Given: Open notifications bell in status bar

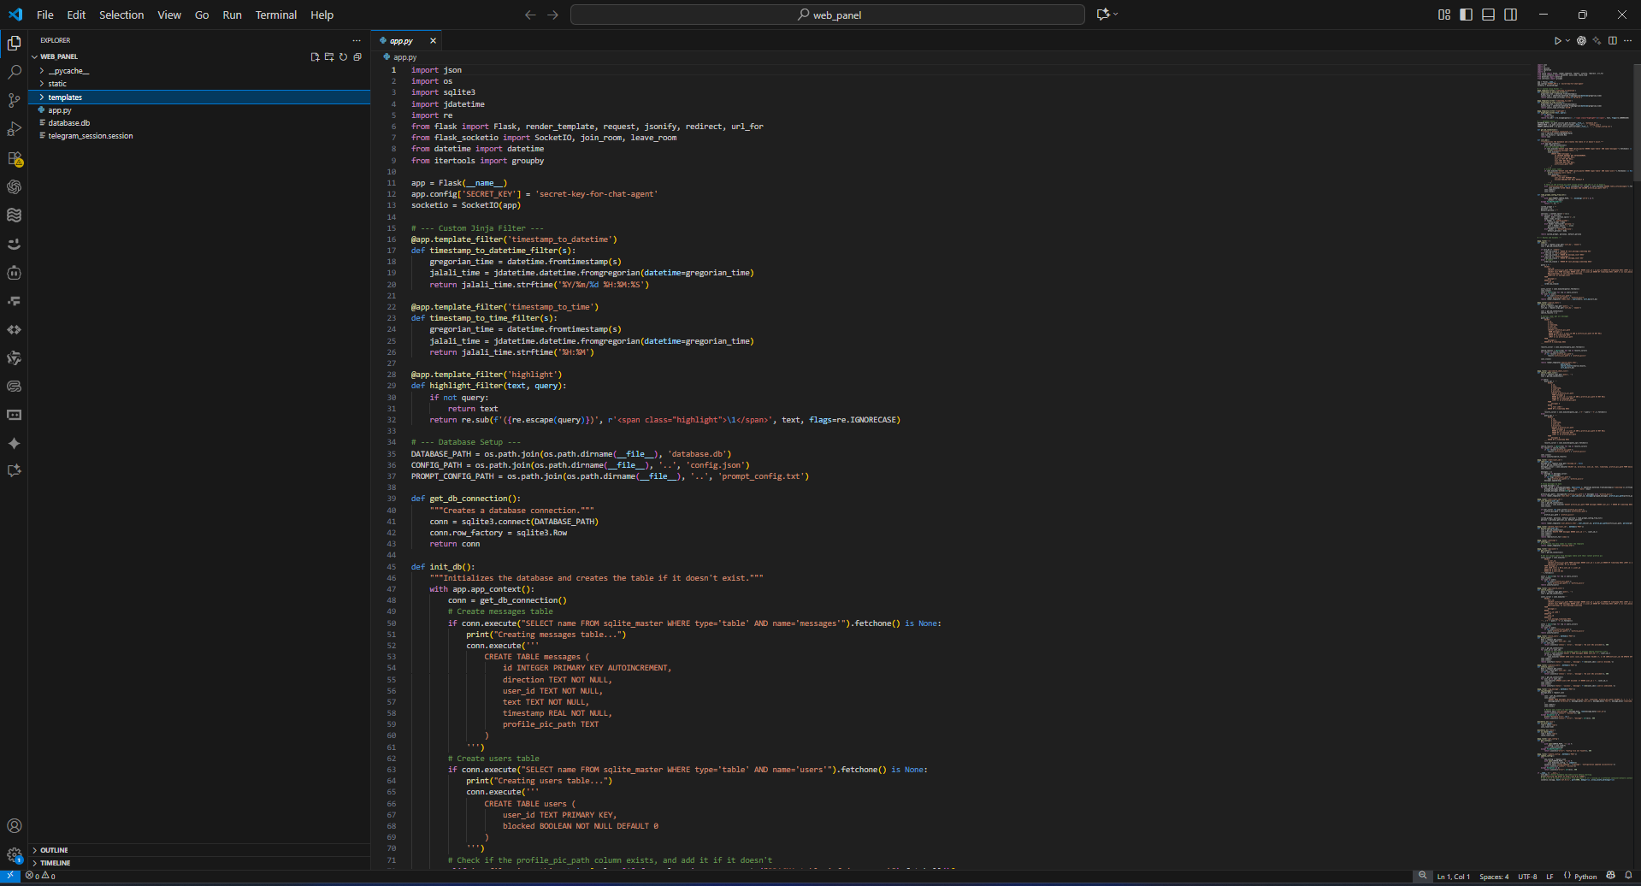Looking at the screenshot, I should [1628, 876].
